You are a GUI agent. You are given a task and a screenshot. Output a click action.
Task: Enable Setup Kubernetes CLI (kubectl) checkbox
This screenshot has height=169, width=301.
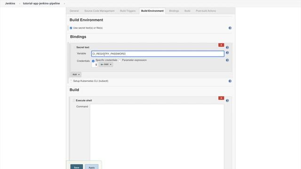[x=71, y=81]
